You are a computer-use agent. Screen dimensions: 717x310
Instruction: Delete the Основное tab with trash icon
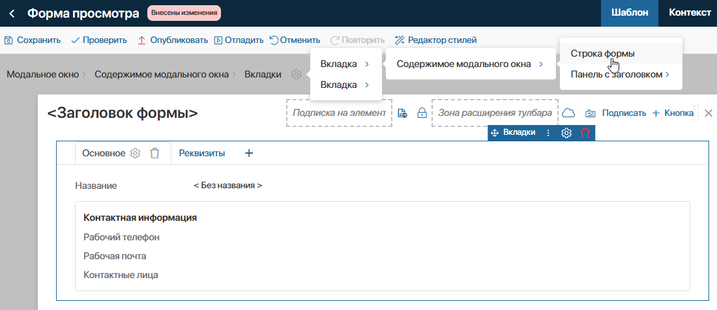coord(154,154)
